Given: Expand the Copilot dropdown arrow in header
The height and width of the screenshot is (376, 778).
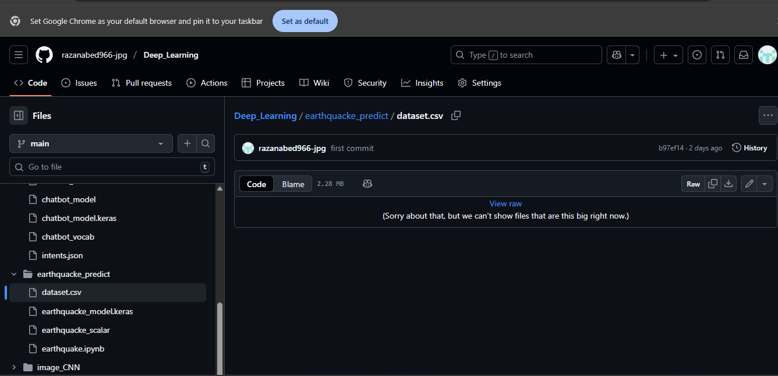Looking at the screenshot, I should [632, 55].
